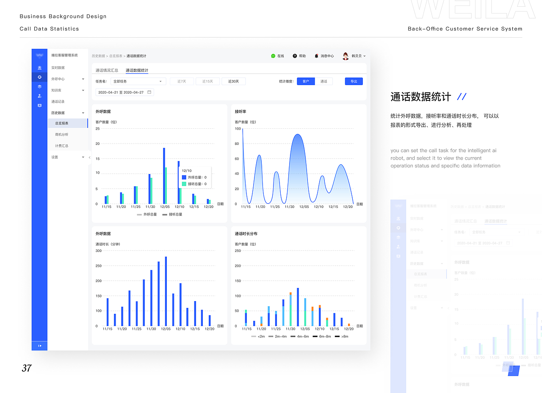The width and height of the screenshot is (542, 393).
Task: Expand the 设置 menu chevron
Action: 83,157
